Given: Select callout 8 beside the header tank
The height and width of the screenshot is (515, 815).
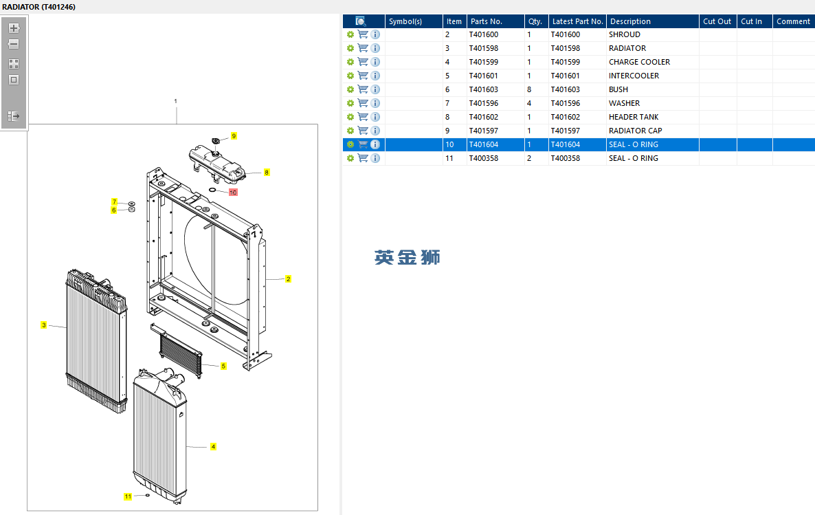Looking at the screenshot, I should pos(267,172).
